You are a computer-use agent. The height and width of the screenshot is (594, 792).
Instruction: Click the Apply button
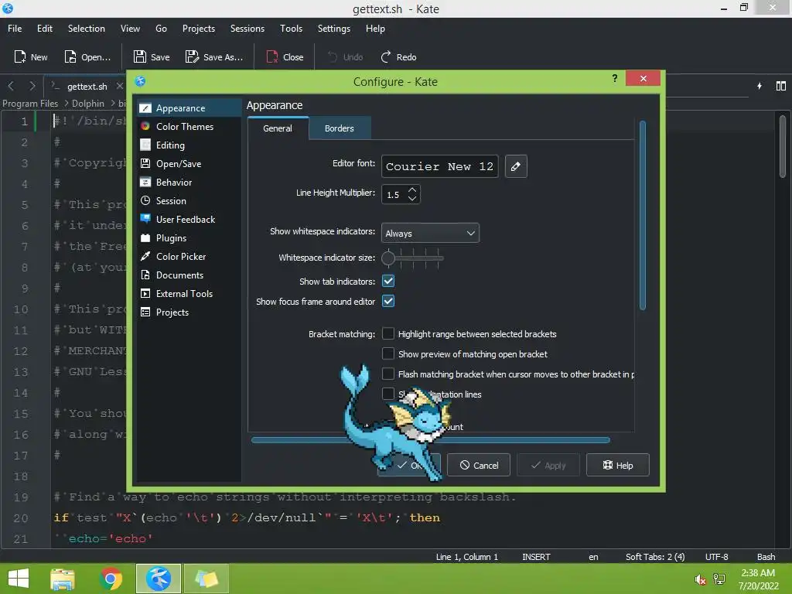click(x=548, y=465)
